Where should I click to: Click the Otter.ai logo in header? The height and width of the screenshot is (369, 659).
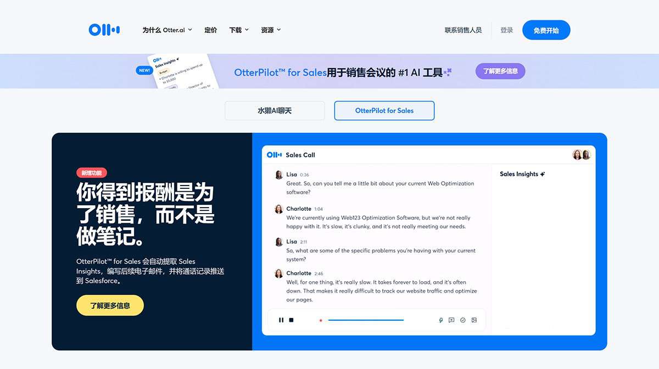[x=104, y=30]
